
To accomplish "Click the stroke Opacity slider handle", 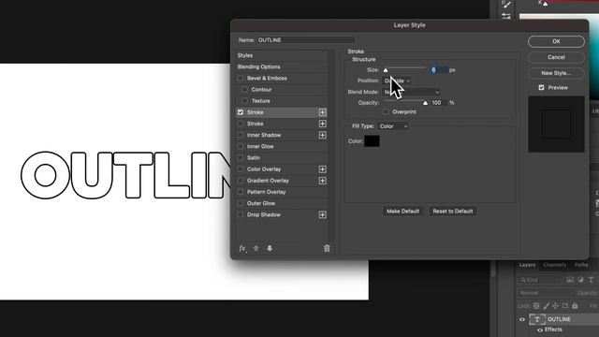I will pos(425,103).
